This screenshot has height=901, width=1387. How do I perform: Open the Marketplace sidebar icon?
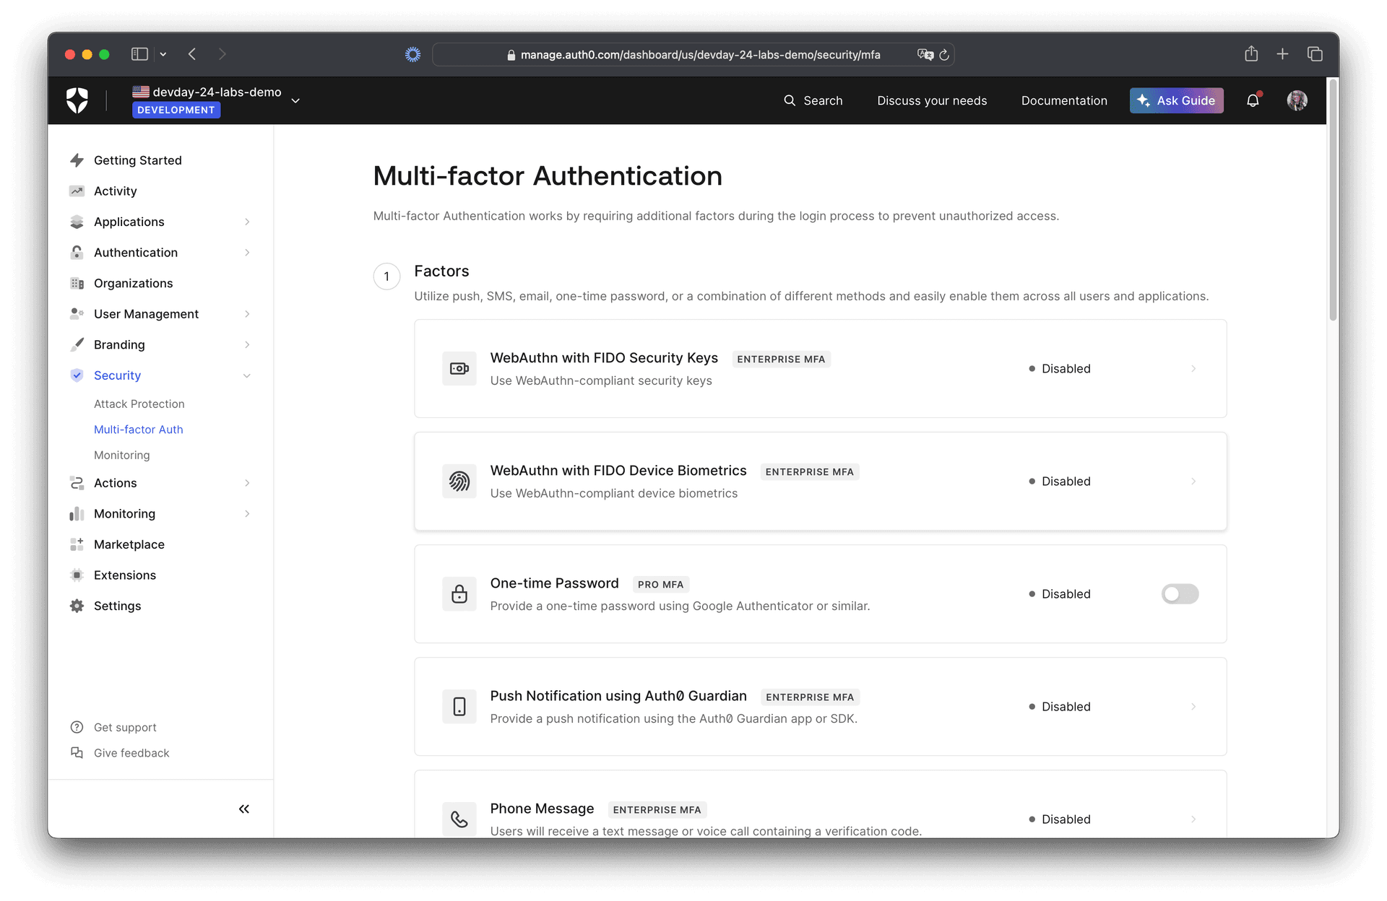coord(77,544)
